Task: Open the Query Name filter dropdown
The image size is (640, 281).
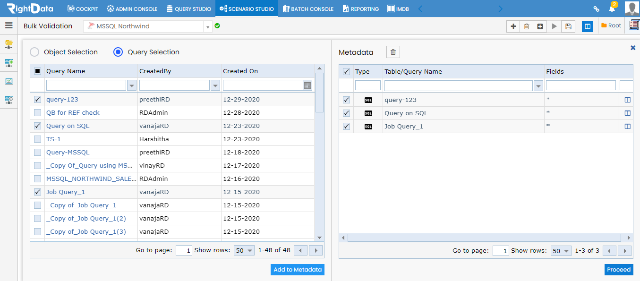Action: pos(132,85)
